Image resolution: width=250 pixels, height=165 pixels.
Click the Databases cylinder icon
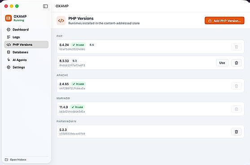click(x=9, y=52)
